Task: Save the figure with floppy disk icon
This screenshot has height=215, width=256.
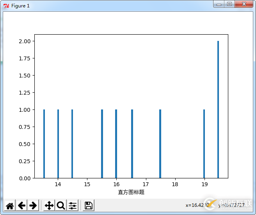Action: pos(89,205)
